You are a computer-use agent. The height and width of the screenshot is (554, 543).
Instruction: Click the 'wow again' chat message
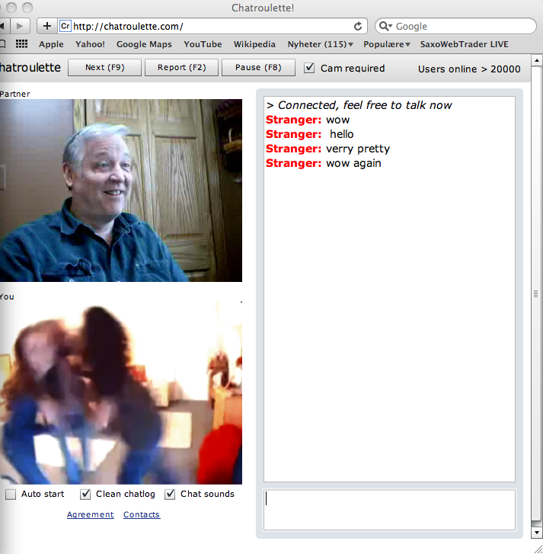coord(353,163)
